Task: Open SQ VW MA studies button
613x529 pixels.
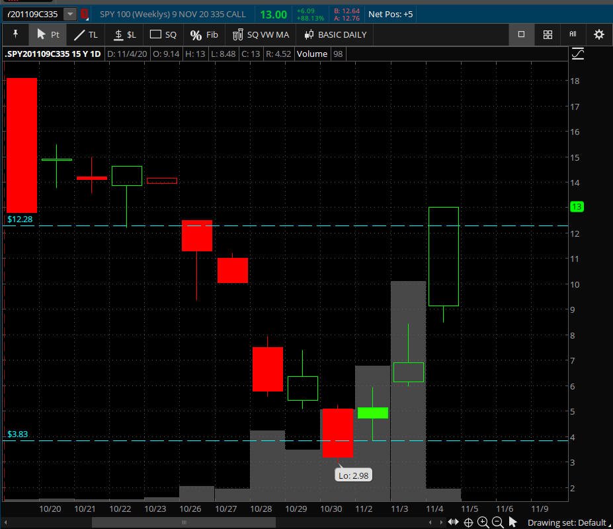Action: tap(261, 34)
